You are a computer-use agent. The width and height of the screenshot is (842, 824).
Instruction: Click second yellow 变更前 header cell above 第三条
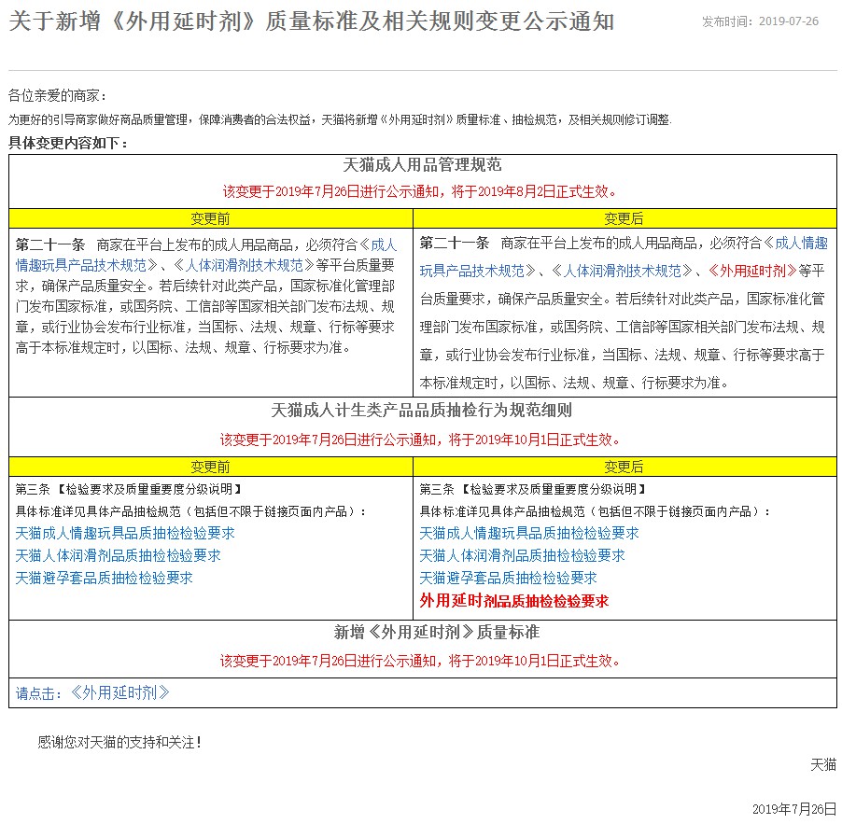tap(211, 467)
